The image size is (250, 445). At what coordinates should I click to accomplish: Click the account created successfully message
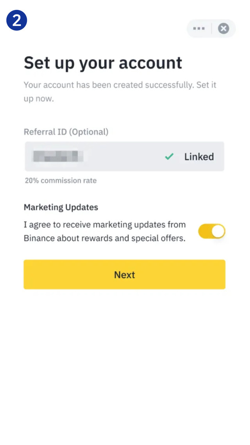[120, 92]
